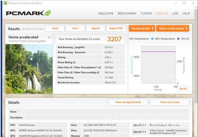Click the Details section heading
The width and height of the screenshot is (198, 137).
coord(14,103)
